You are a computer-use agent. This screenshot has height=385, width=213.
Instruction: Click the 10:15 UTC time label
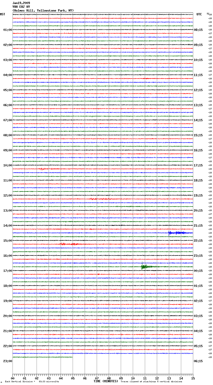(198, 60)
